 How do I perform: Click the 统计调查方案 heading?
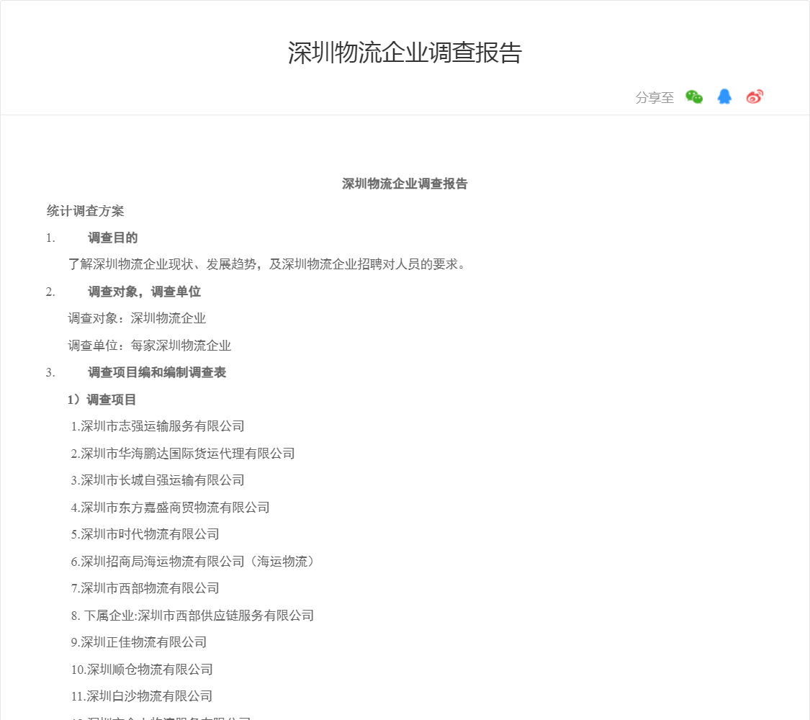[x=85, y=211]
